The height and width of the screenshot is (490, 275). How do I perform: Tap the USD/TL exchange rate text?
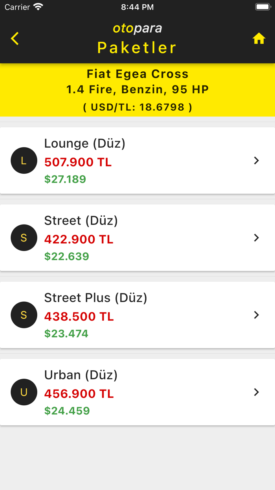[137, 107]
